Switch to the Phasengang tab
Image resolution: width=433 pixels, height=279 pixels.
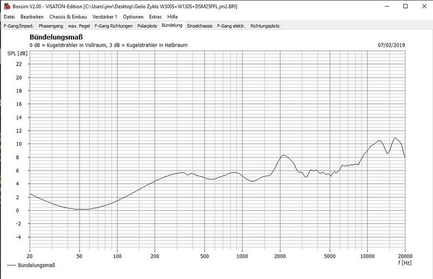(51, 25)
